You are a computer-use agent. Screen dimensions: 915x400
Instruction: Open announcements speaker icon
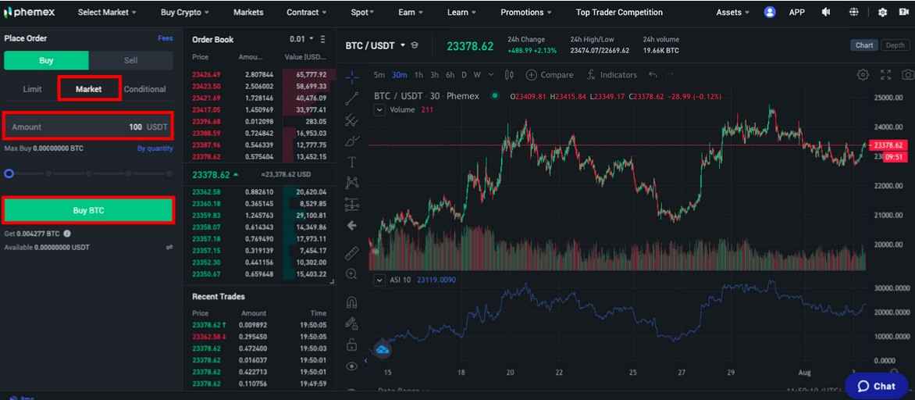click(826, 12)
